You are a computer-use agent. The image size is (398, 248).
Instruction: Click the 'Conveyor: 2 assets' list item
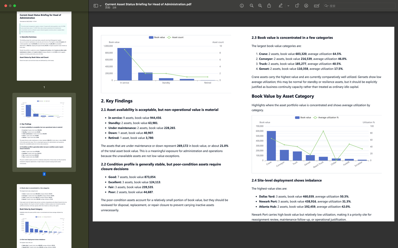(x=303, y=59)
